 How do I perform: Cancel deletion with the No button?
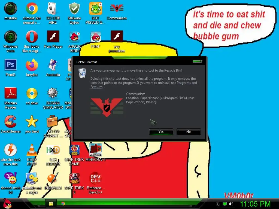[x=189, y=132]
